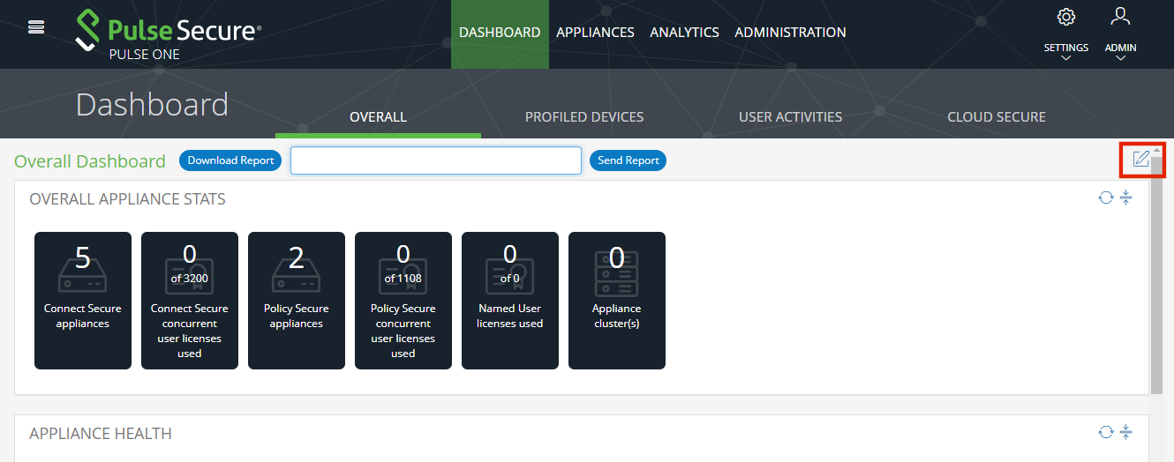Click the report recipient text field
Image resolution: width=1174 pixels, height=462 pixels.
[436, 160]
